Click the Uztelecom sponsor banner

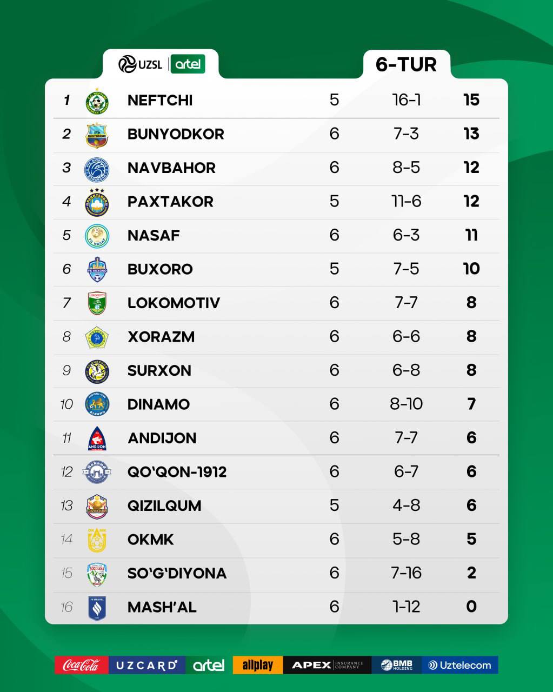click(x=460, y=665)
